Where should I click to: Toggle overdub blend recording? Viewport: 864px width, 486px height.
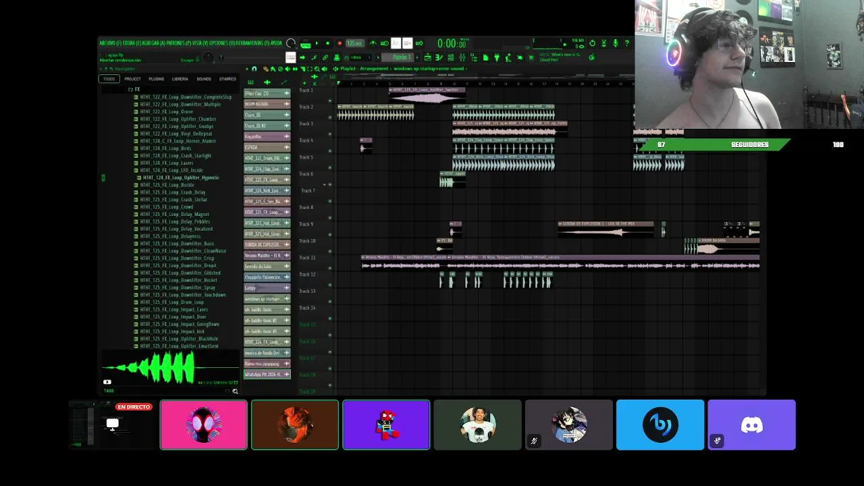point(408,43)
